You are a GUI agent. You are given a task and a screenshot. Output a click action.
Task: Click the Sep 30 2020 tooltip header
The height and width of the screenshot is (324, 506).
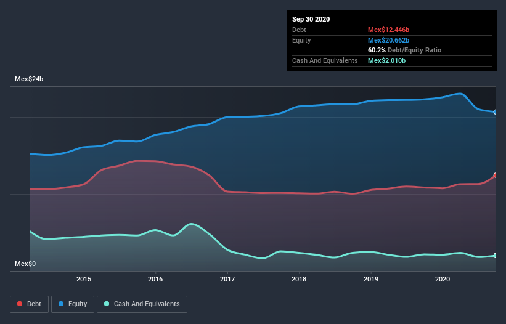pyautogui.click(x=311, y=19)
